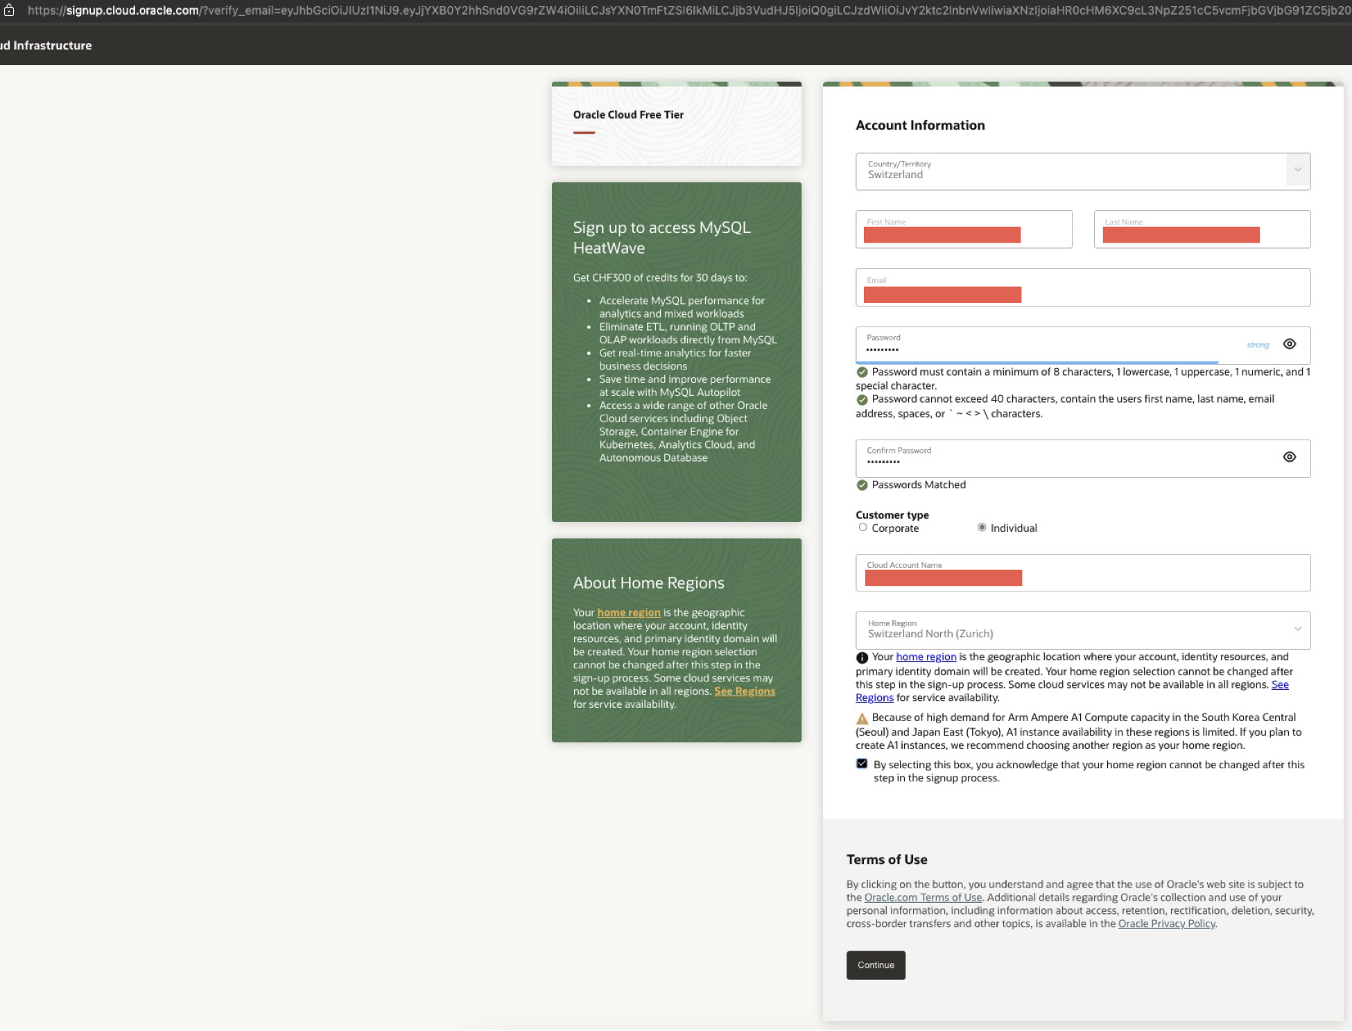The image size is (1352, 1031).
Task: Select Corporate customer type
Action: tap(863, 528)
